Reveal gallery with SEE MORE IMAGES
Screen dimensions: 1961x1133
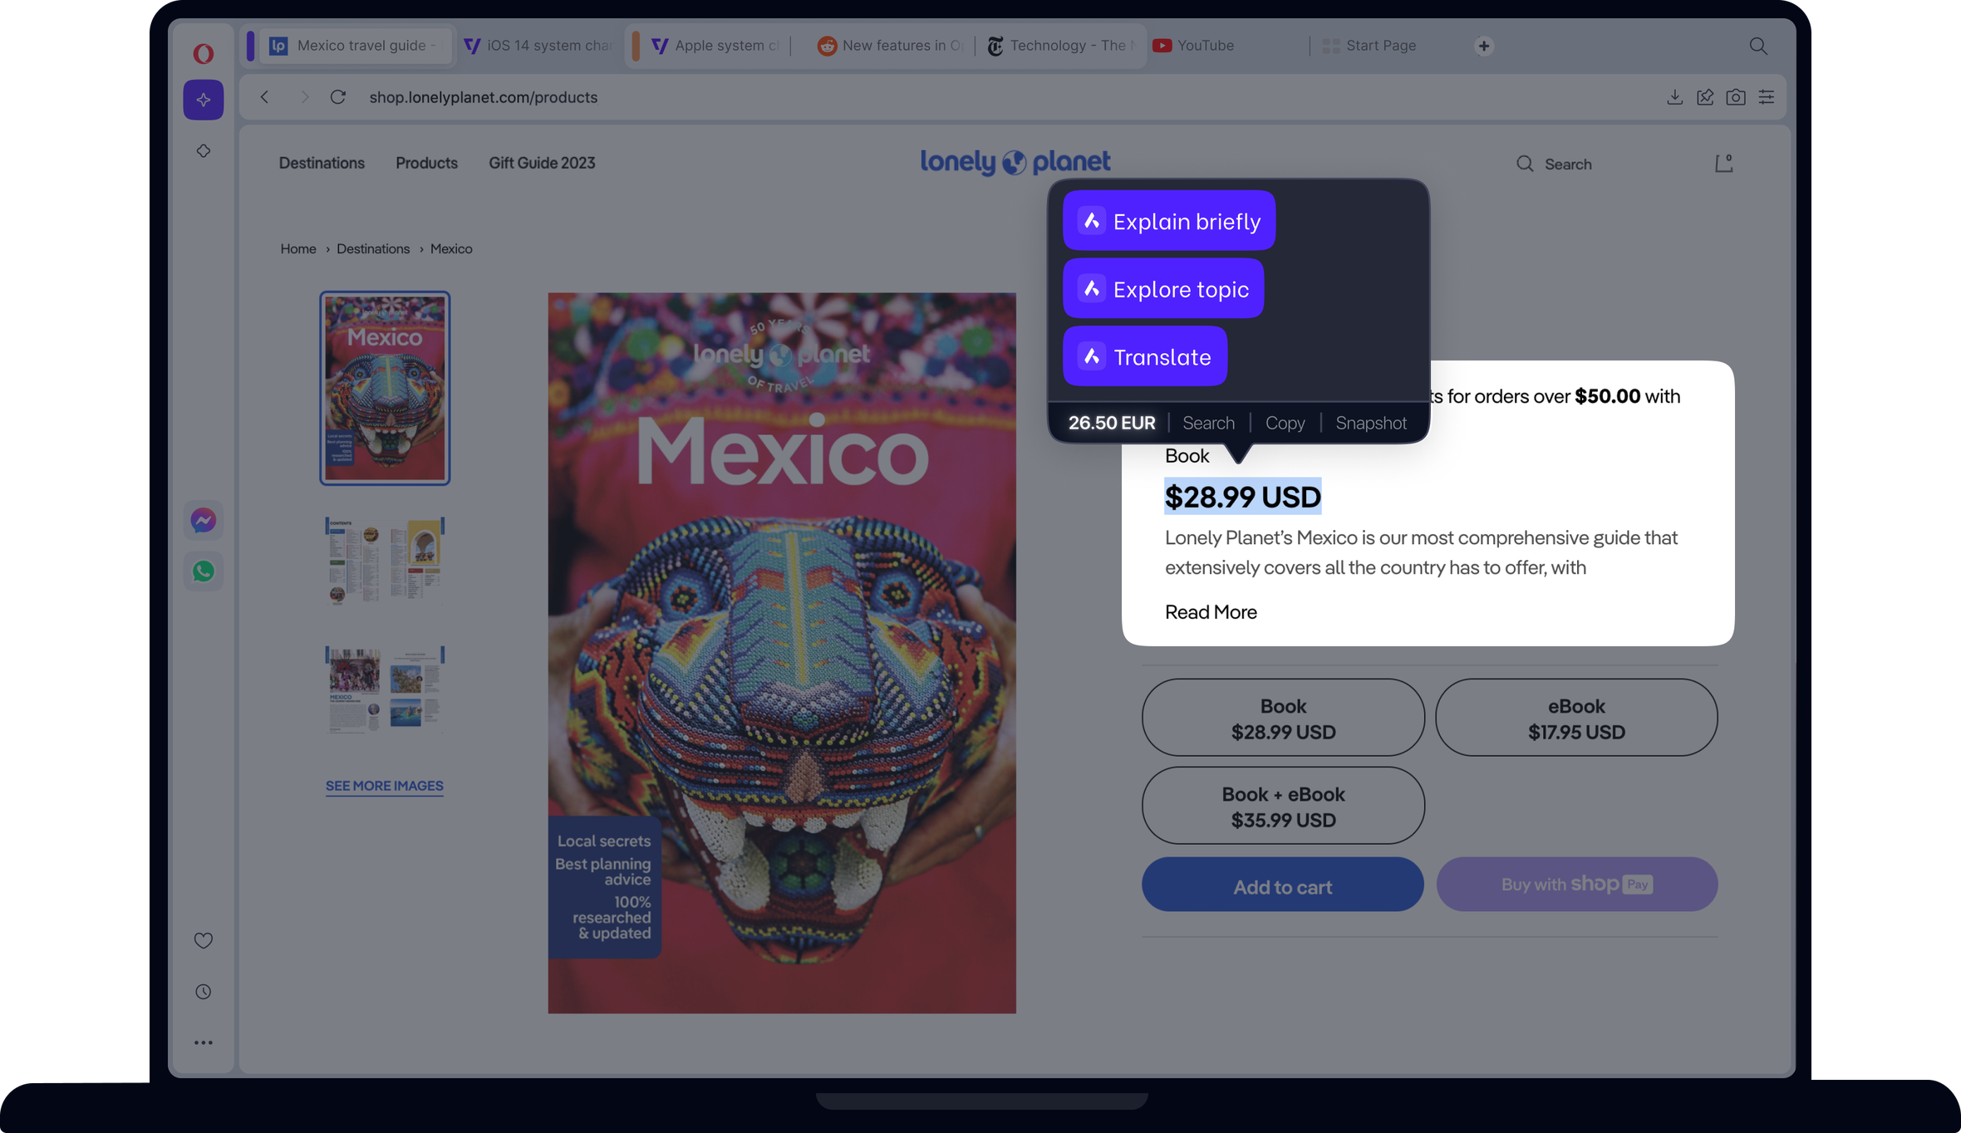(x=384, y=786)
